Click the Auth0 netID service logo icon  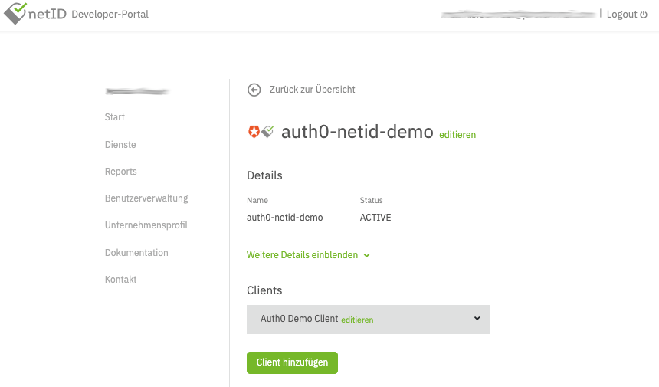point(261,132)
